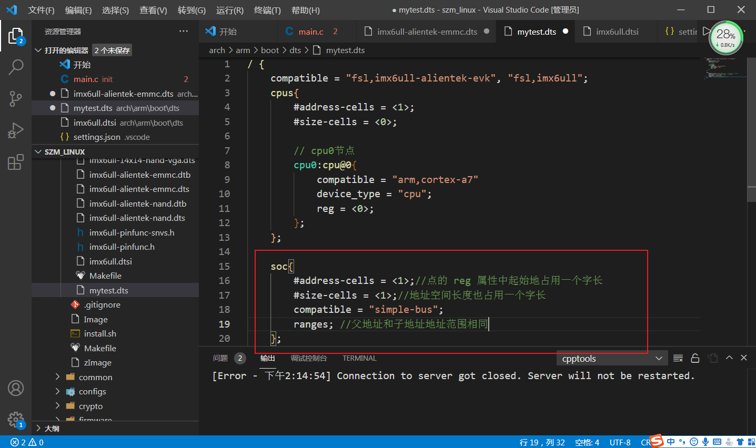Switch to imx6ull.dtsi editor tab
This screenshot has height=448, width=756.
click(x=616, y=32)
